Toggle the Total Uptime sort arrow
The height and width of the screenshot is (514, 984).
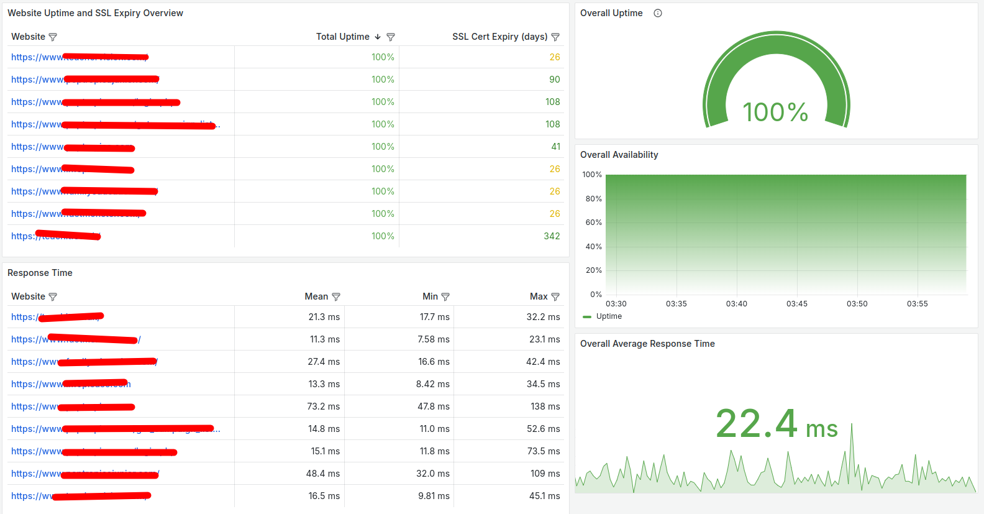pyautogui.click(x=378, y=37)
